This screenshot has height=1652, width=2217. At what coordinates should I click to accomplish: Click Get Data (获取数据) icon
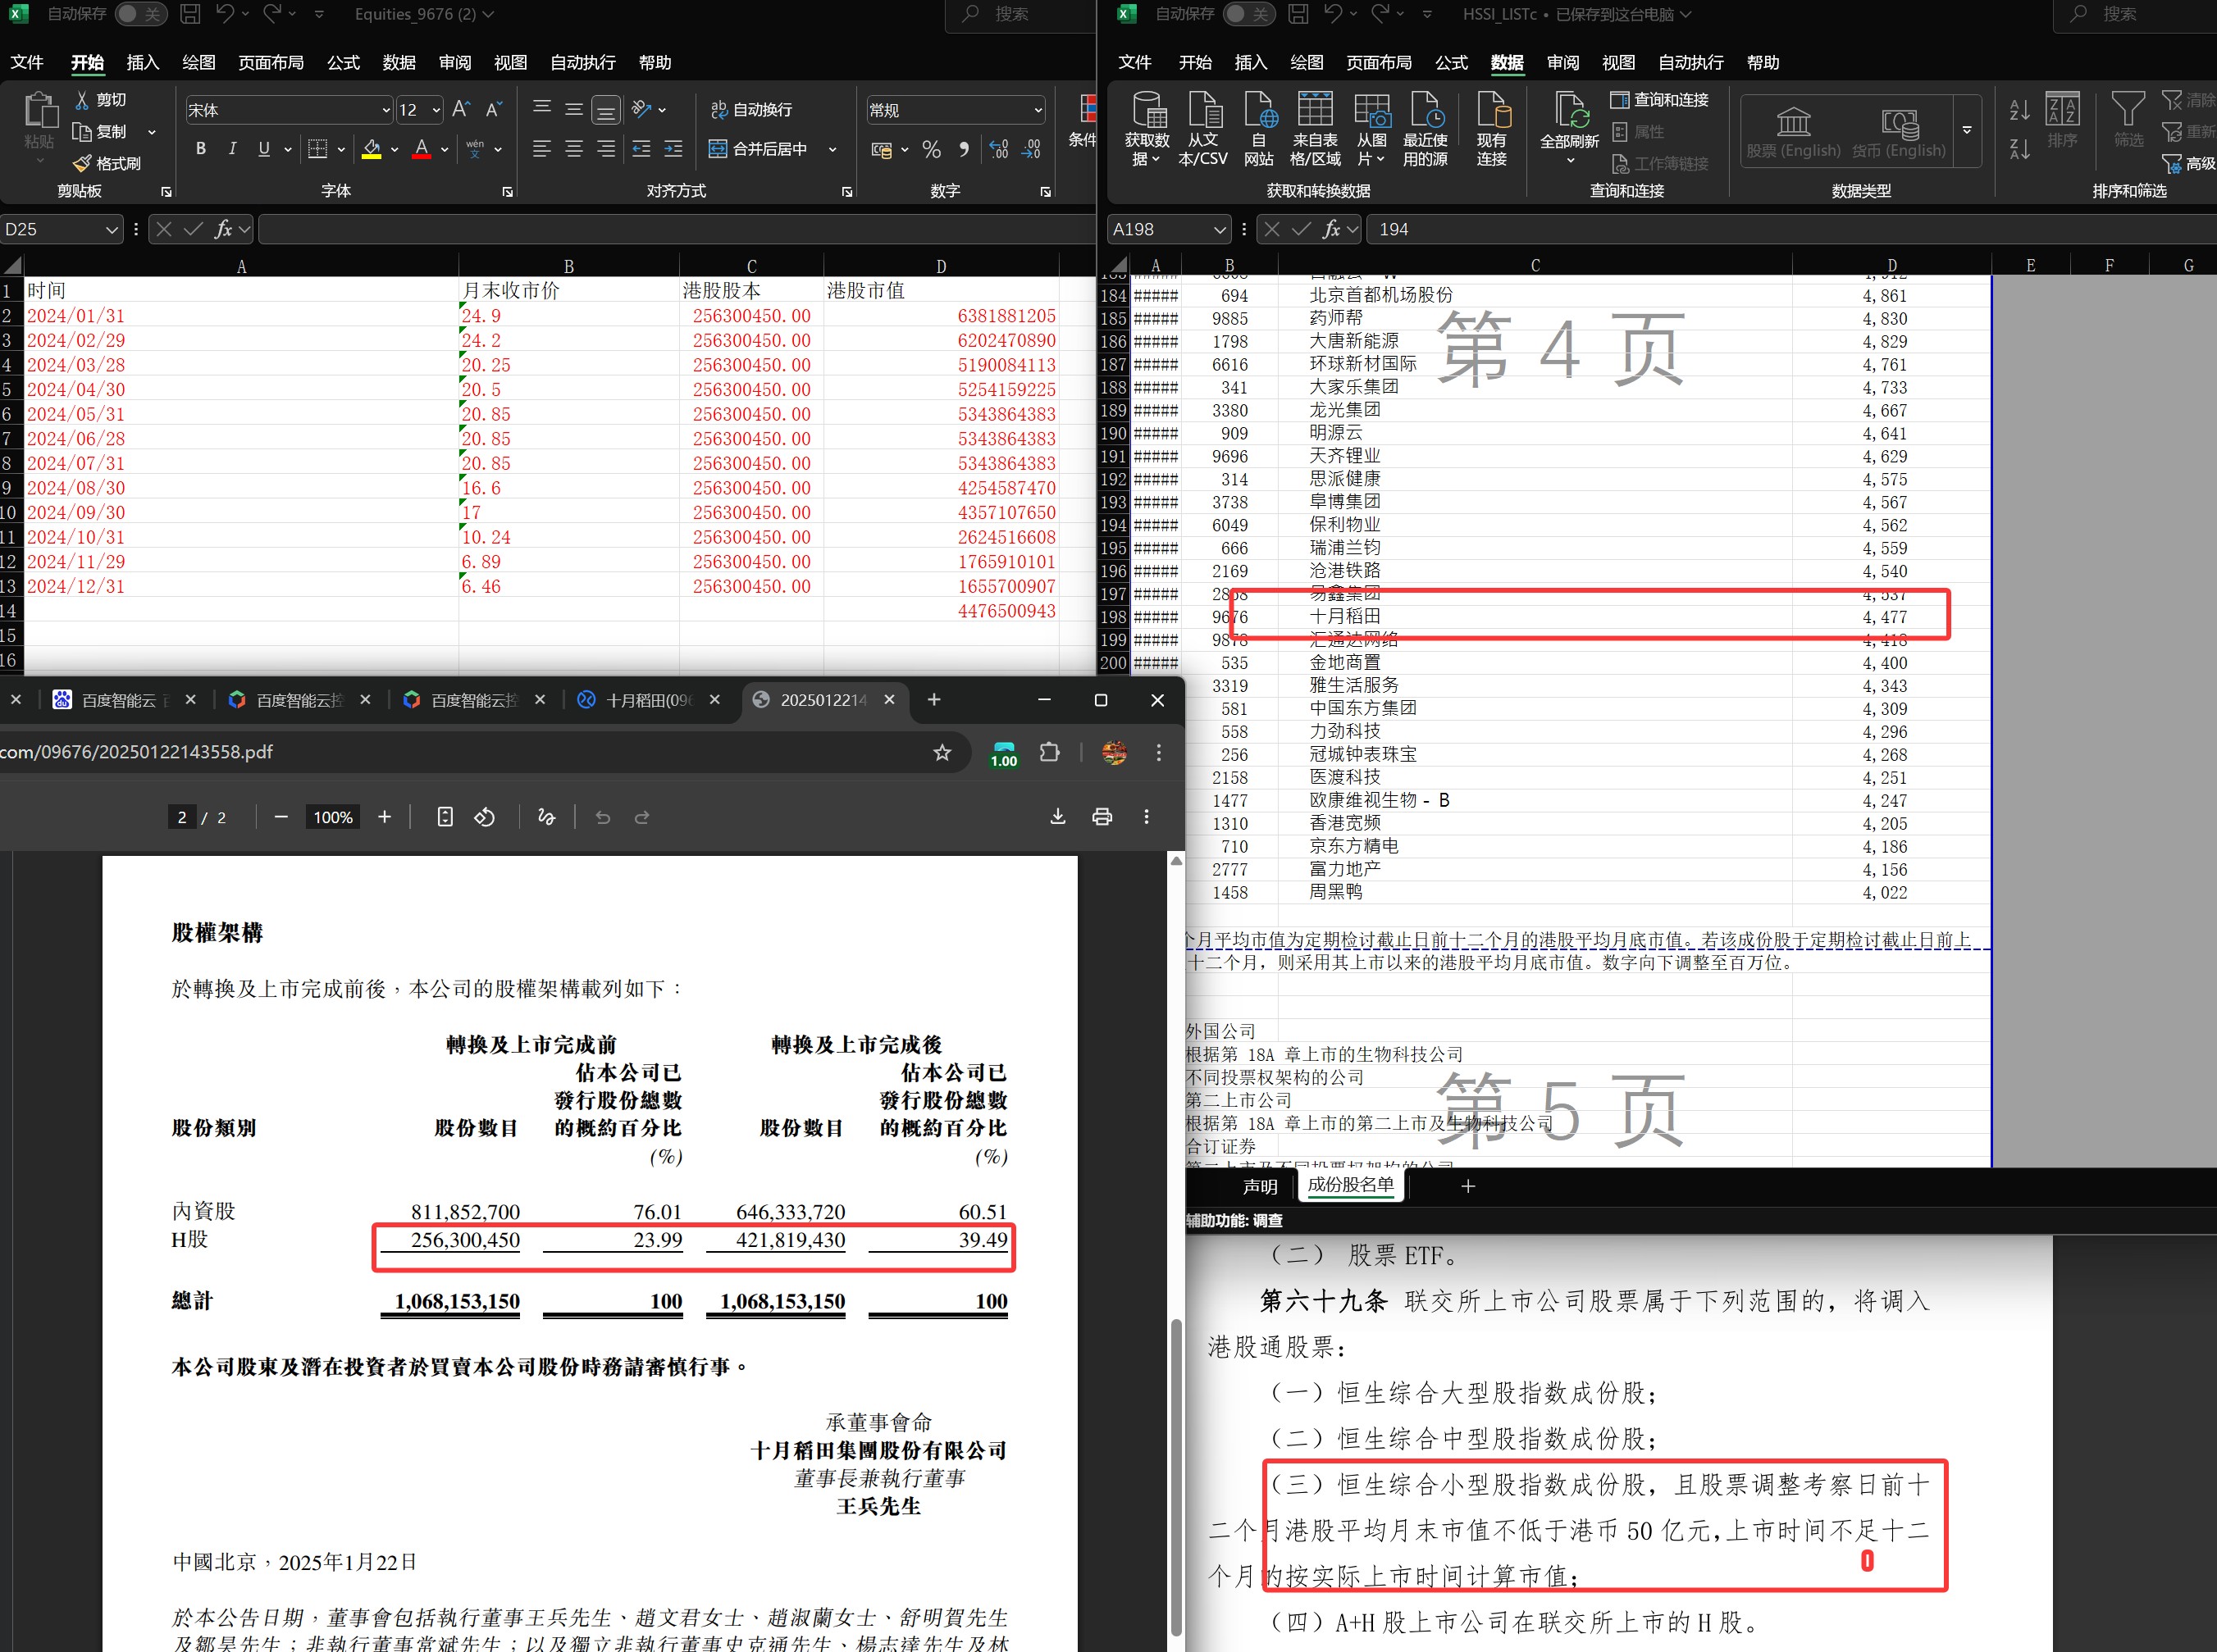click(1147, 128)
